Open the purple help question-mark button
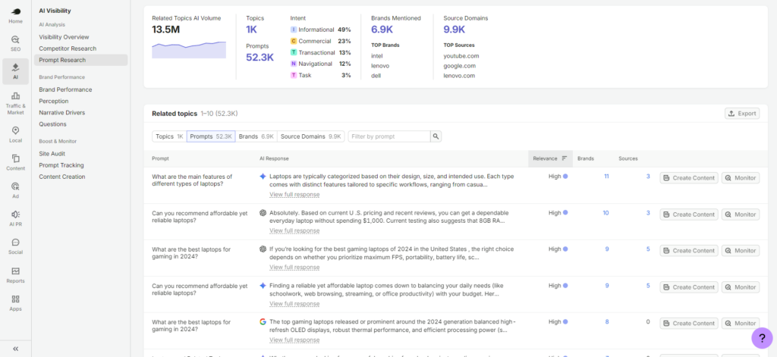The width and height of the screenshot is (777, 357). point(762,338)
